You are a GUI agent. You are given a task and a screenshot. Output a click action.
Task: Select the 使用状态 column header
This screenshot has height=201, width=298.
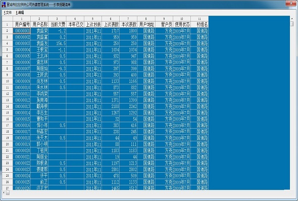(182, 24)
